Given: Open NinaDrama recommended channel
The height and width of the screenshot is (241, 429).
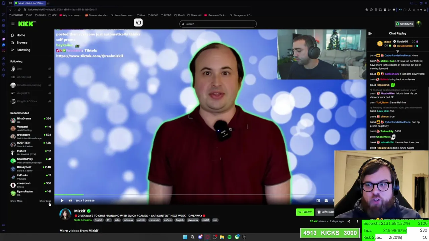Looking at the screenshot, I should 30,120.
